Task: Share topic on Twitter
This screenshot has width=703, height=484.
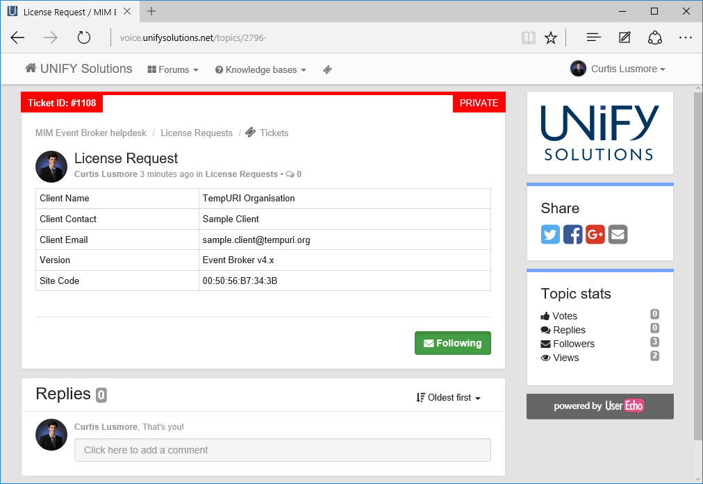Action: [550, 235]
